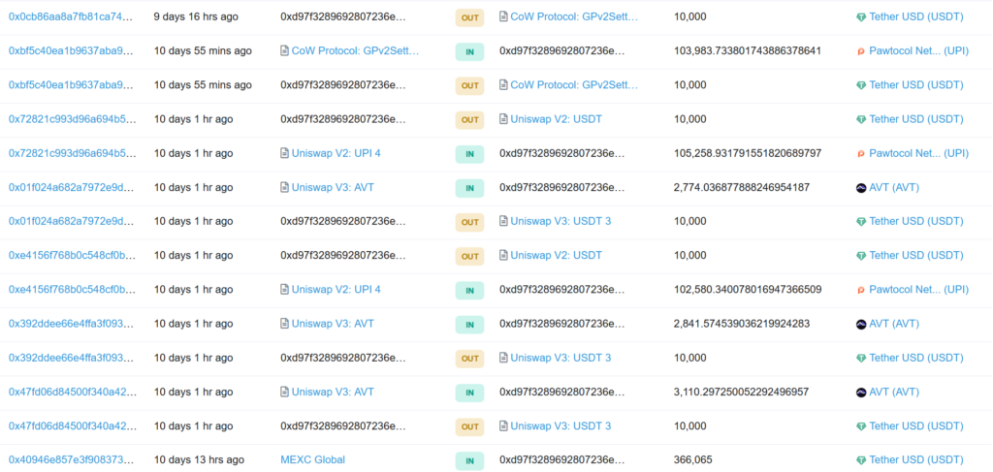Click AVT token icon in 3,110.29 row
The image size is (993, 472).
[x=861, y=393]
